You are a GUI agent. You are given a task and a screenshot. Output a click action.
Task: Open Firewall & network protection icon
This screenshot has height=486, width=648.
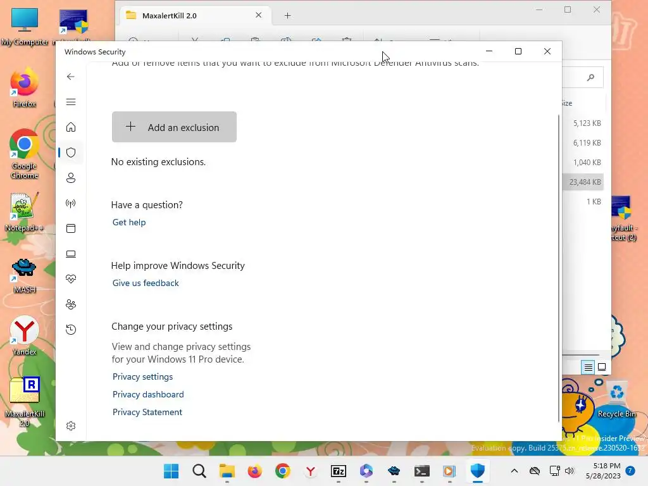71,203
